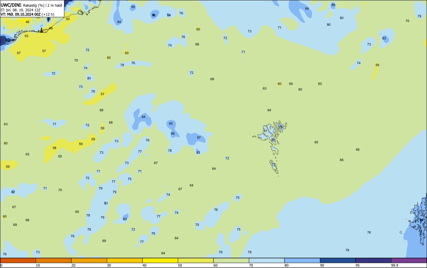Click the orange 10–20 legend swatch
Image resolution: width=427 pixels, height=268 pixels.
tap(53, 260)
